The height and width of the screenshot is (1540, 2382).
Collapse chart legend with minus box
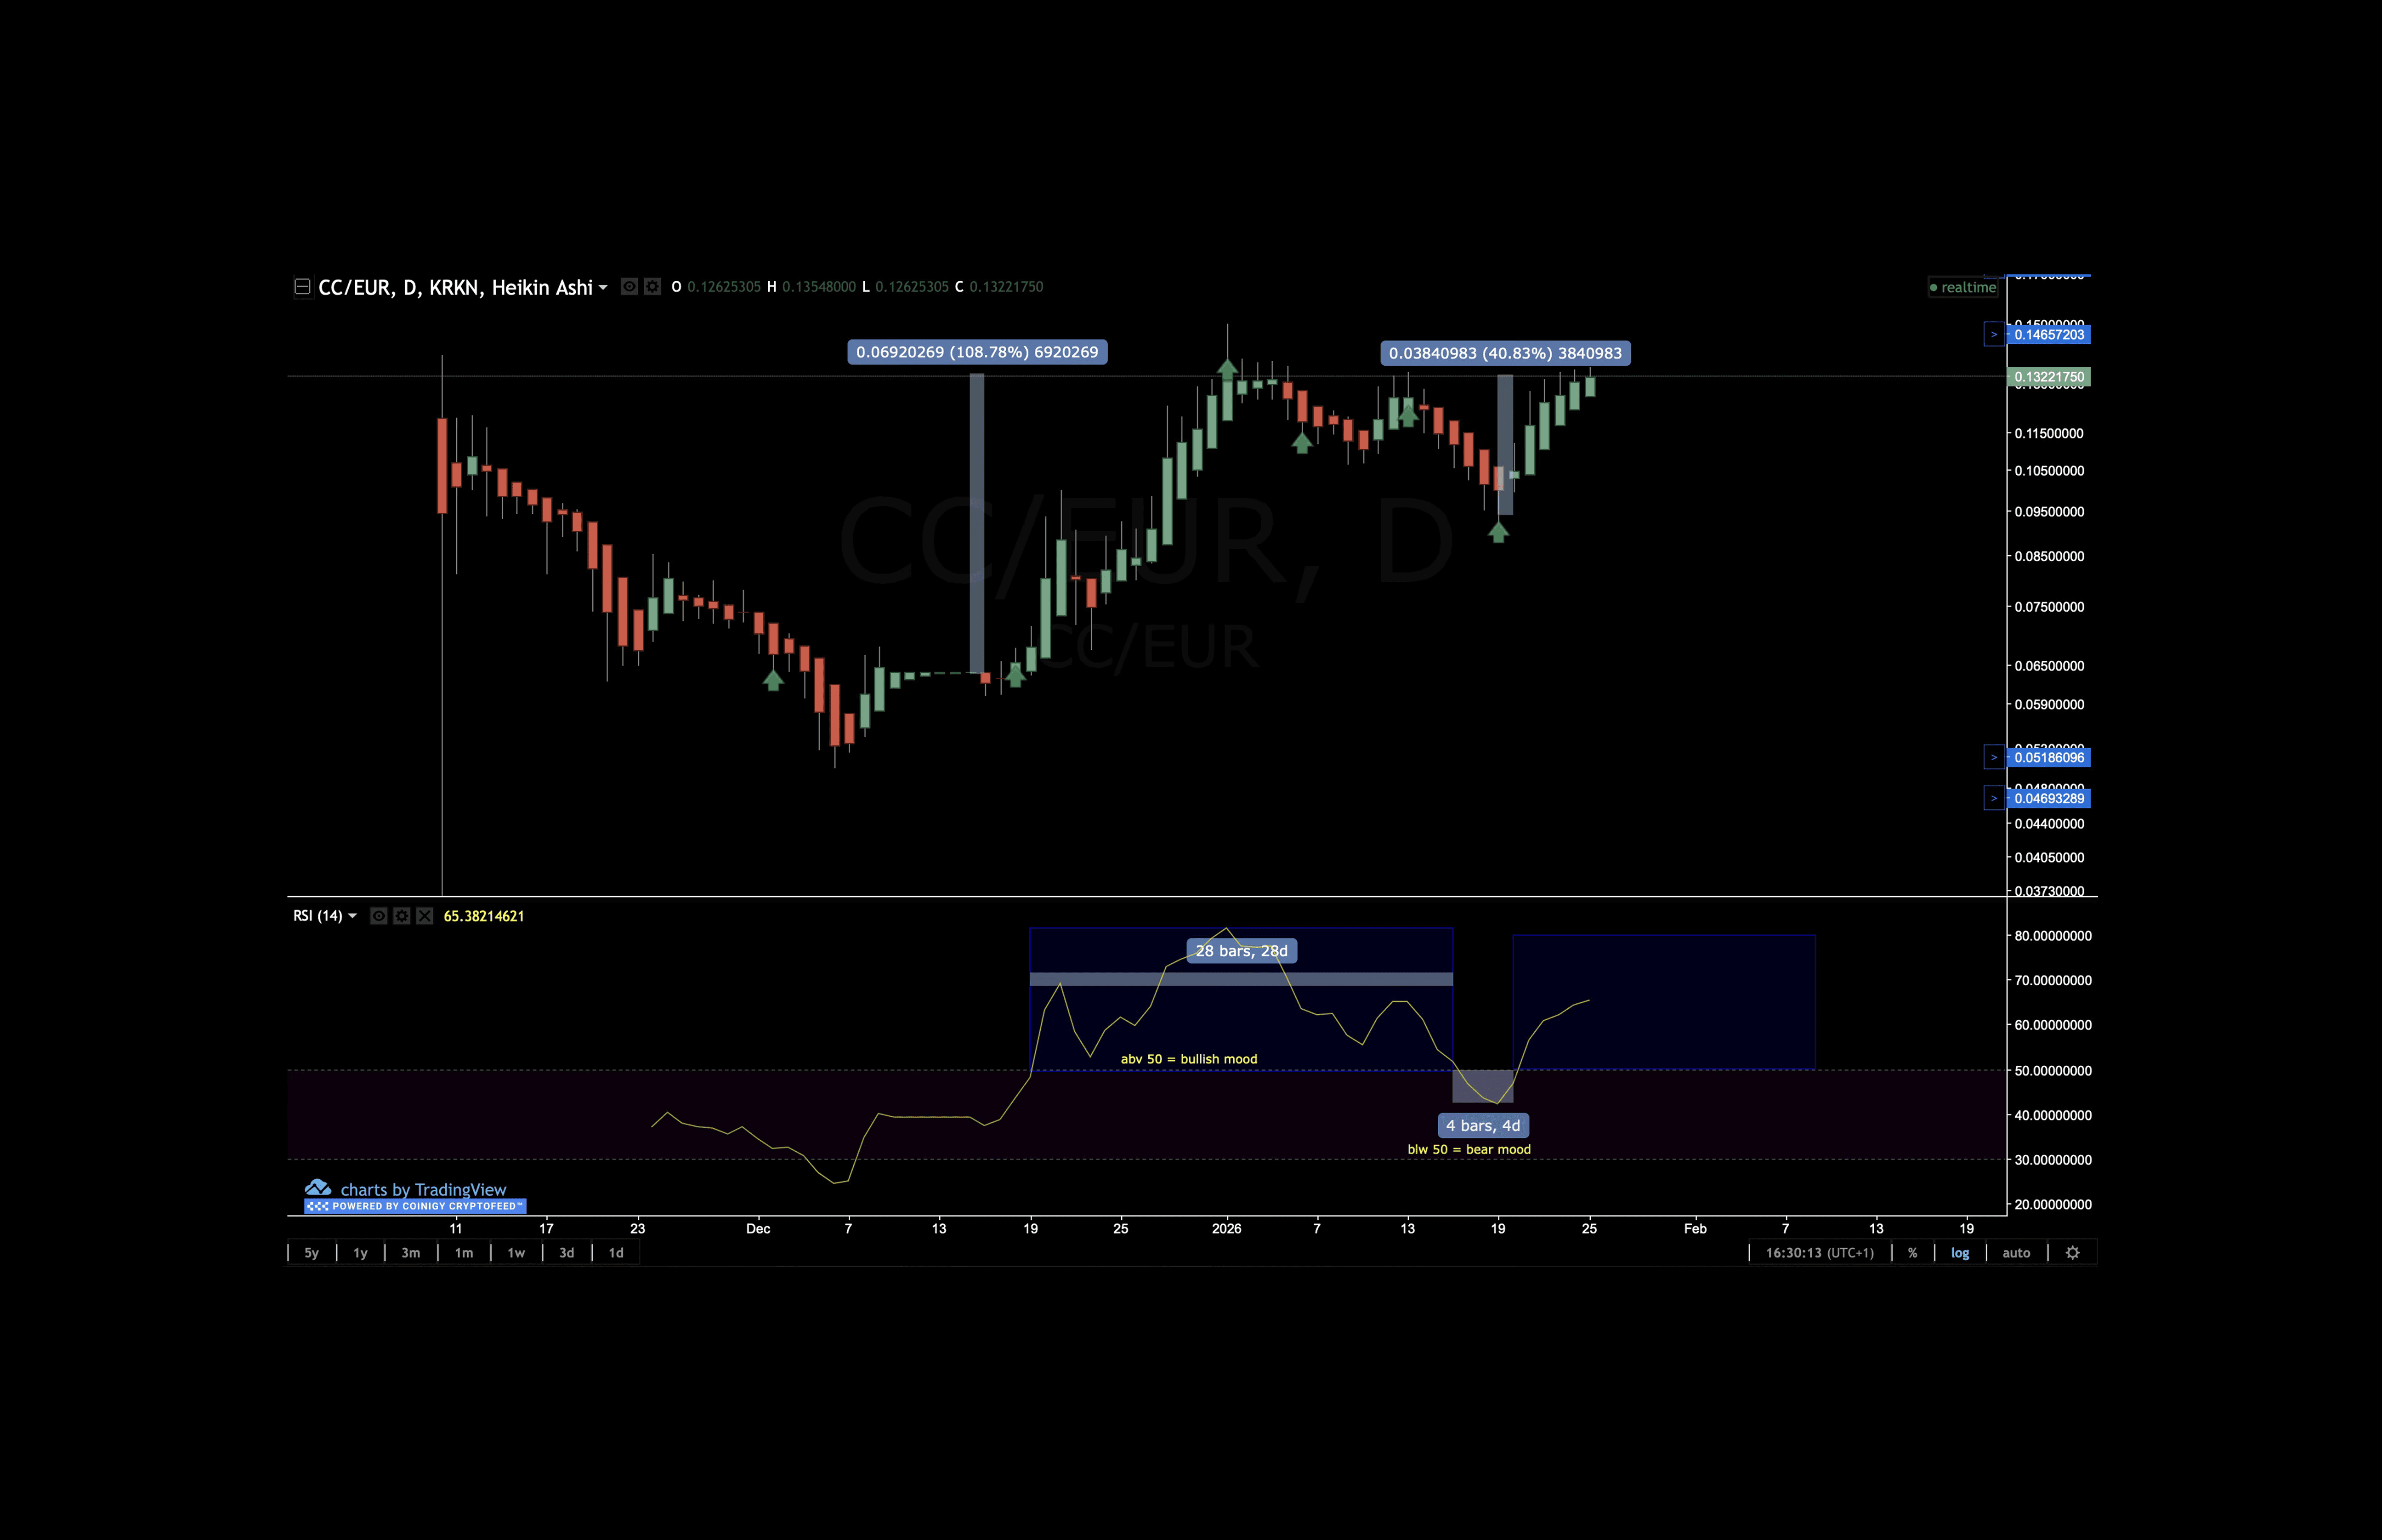click(x=302, y=287)
